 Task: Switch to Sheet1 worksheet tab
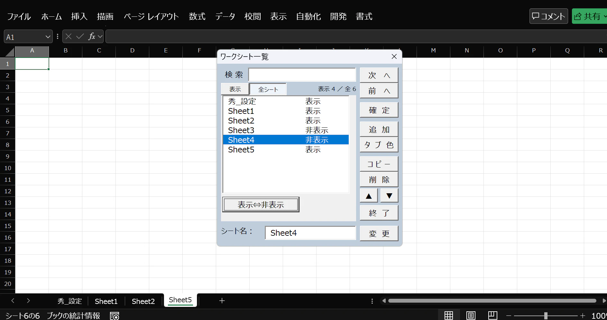(106, 301)
